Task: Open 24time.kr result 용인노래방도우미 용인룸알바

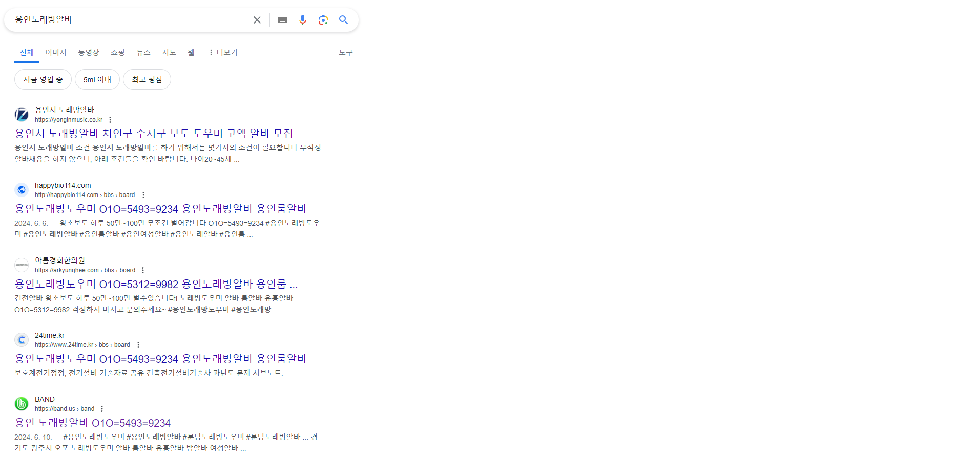Action: point(160,359)
